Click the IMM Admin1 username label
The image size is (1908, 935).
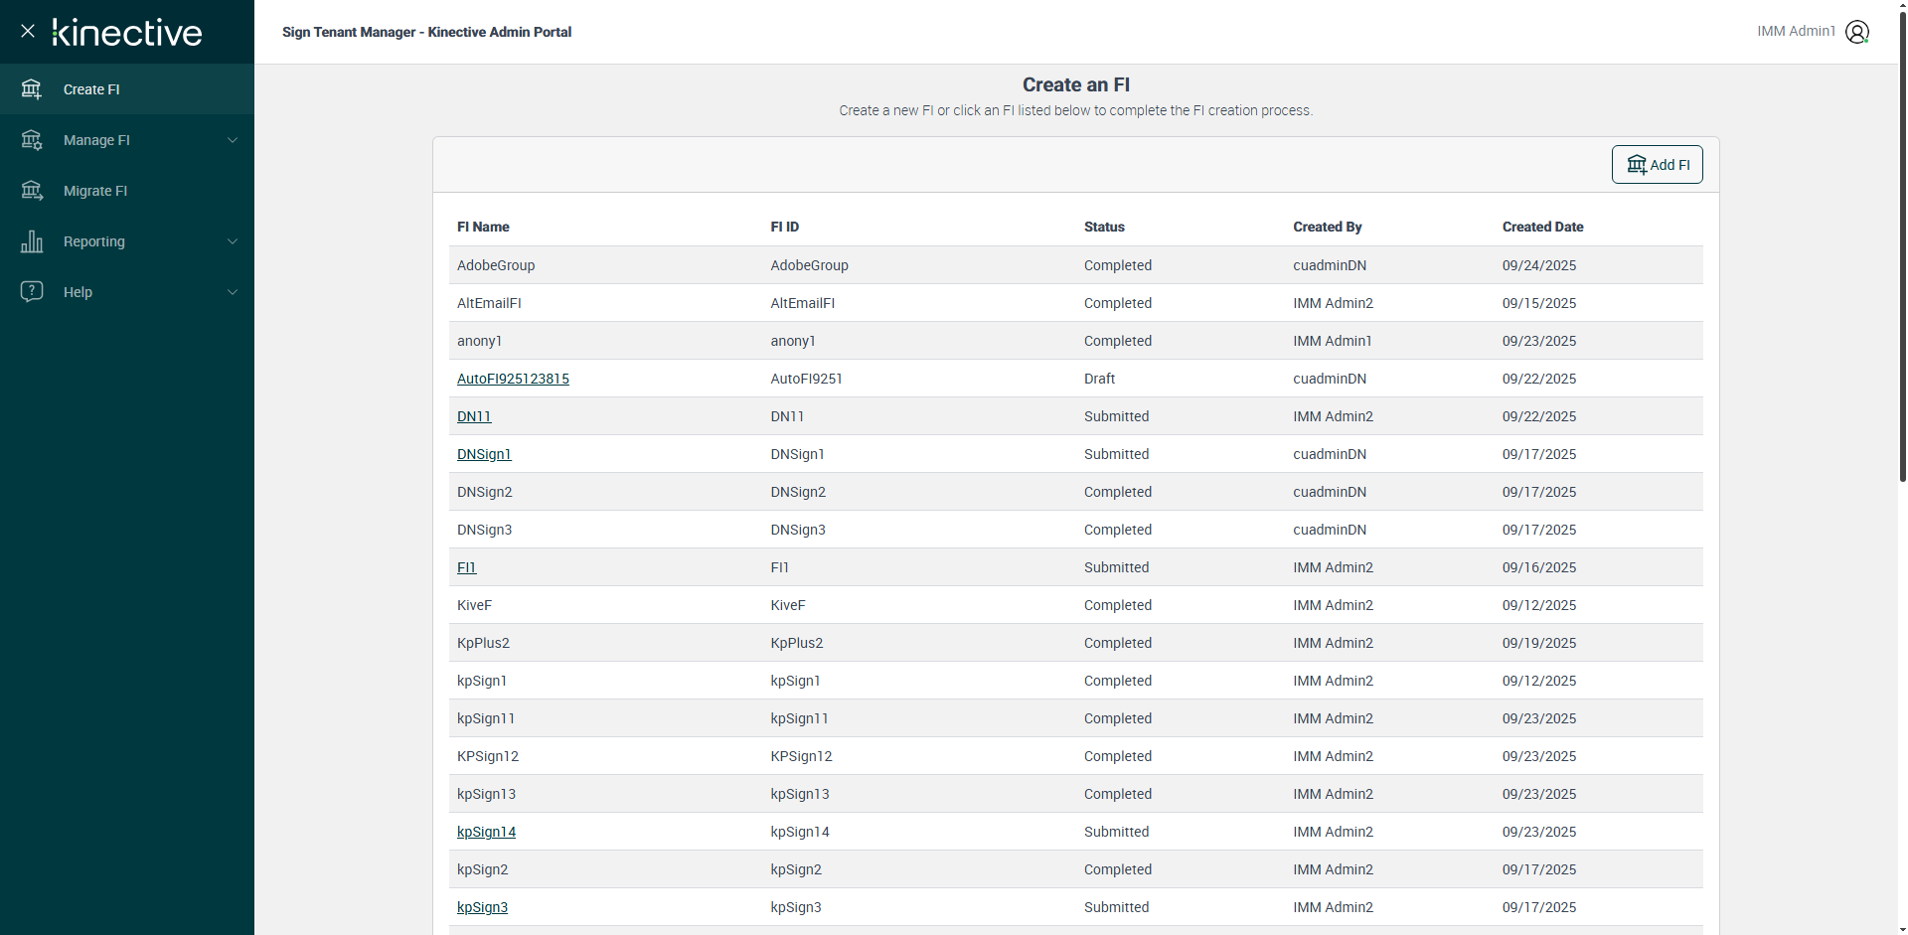coord(1796,32)
